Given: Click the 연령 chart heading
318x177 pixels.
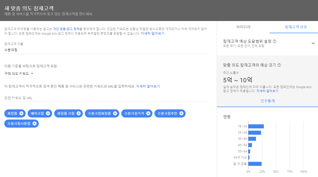Looking at the screenshot, I should (x=227, y=117).
